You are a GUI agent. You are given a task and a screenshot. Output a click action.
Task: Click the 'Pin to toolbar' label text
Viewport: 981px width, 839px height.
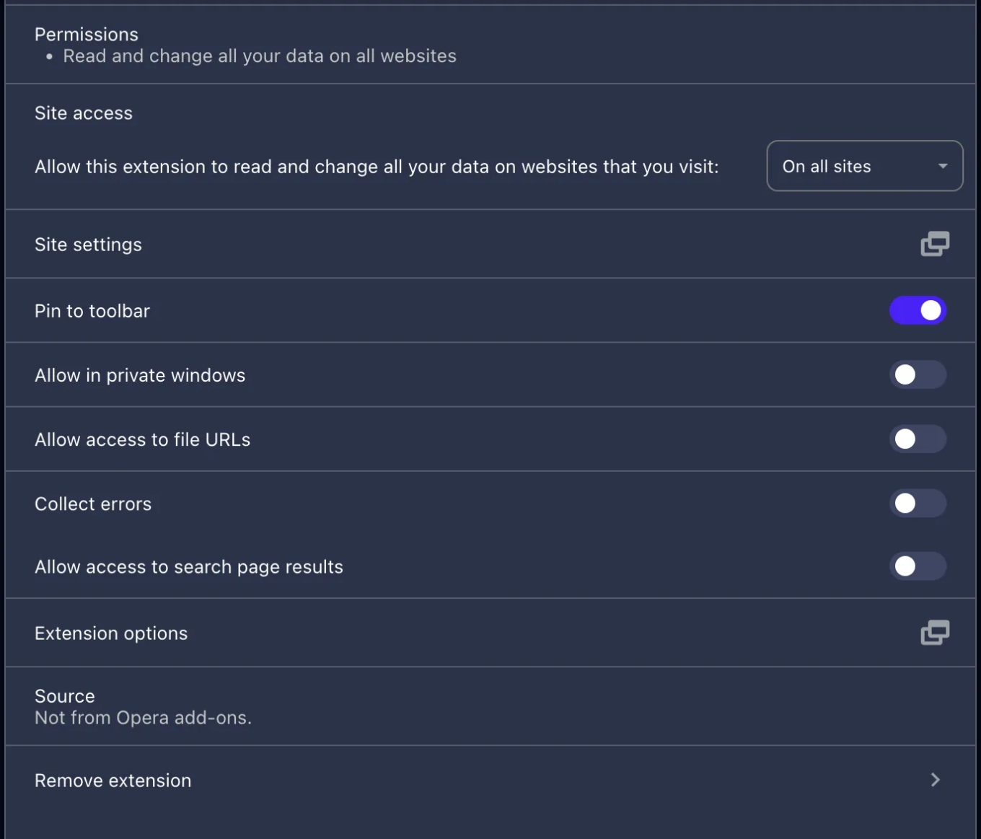point(92,311)
